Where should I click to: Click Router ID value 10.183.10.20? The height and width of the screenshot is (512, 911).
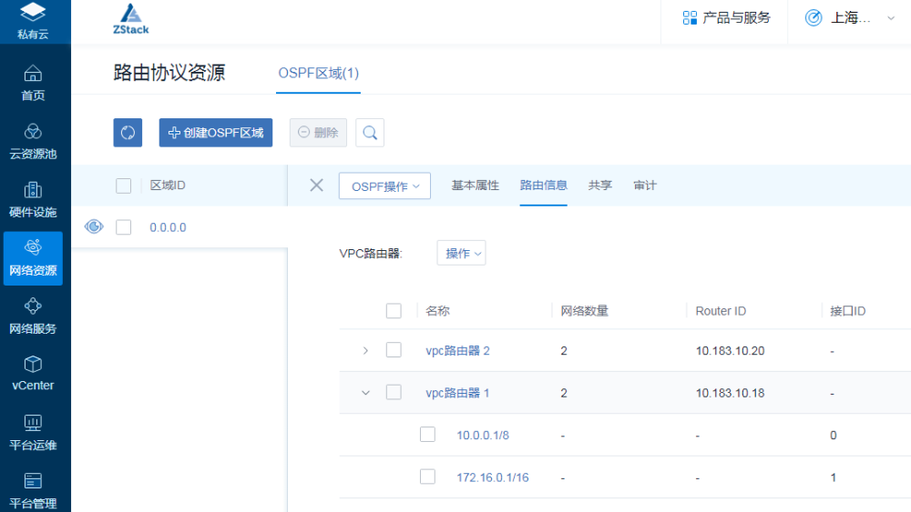click(731, 351)
